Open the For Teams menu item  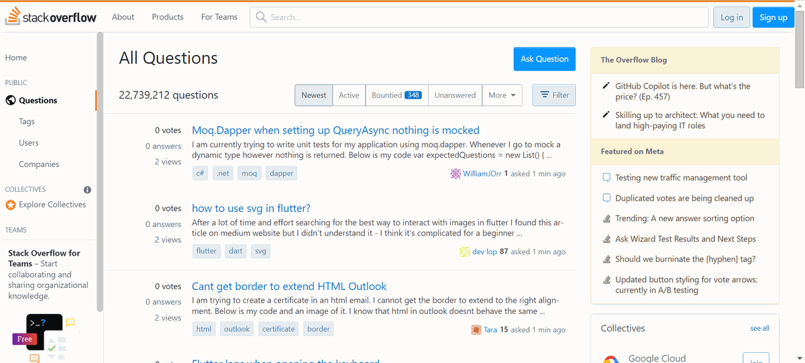coord(219,17)
